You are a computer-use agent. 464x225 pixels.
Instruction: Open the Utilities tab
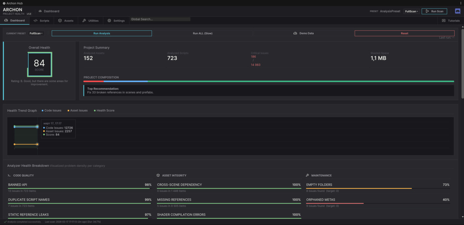(x=90, y=20)
